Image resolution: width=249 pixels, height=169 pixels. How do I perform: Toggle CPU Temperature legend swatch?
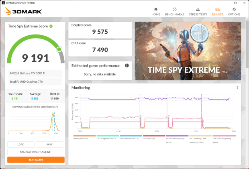click(x=108, y=136)
